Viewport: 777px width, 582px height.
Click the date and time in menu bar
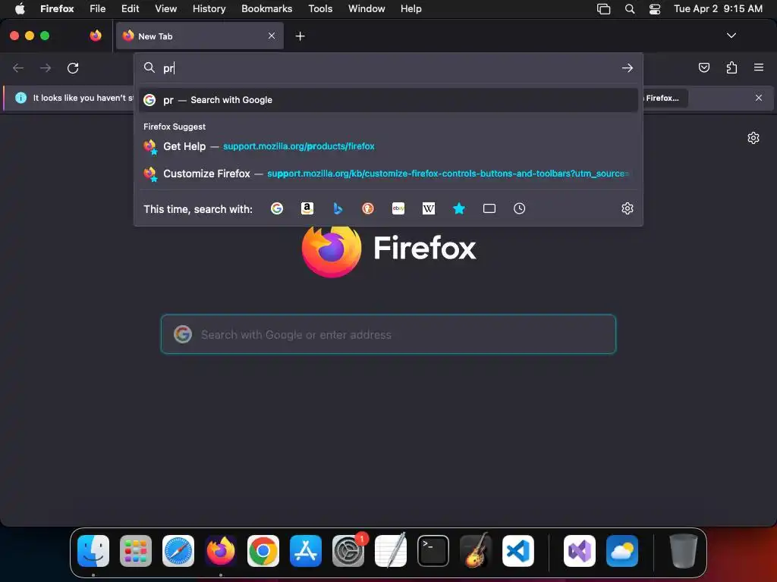tap(718, 9)
